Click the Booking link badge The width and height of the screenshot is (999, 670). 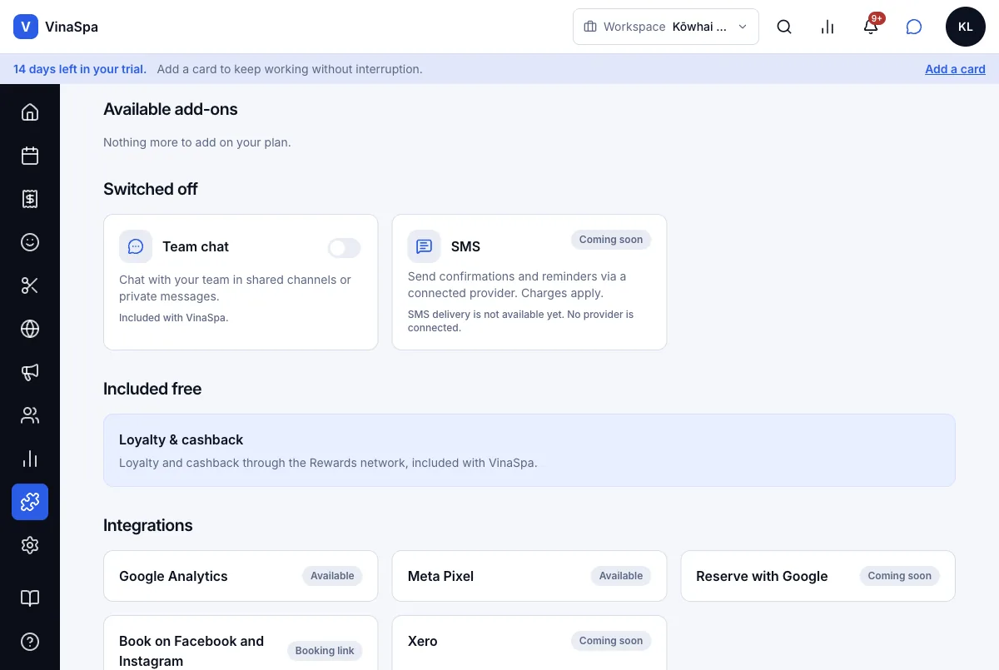click(325, 651)
